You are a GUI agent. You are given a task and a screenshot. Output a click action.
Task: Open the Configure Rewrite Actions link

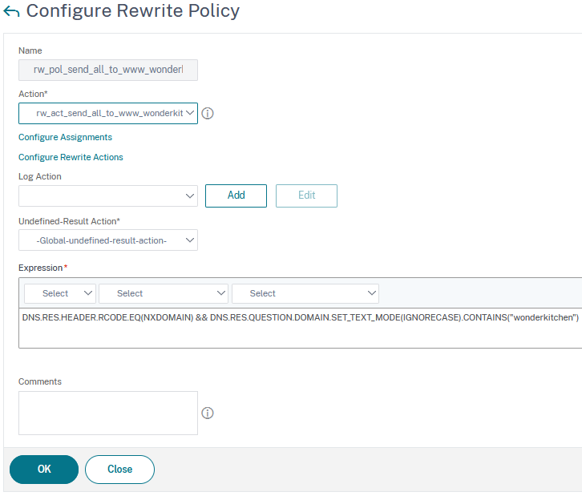tap(71, 157)
